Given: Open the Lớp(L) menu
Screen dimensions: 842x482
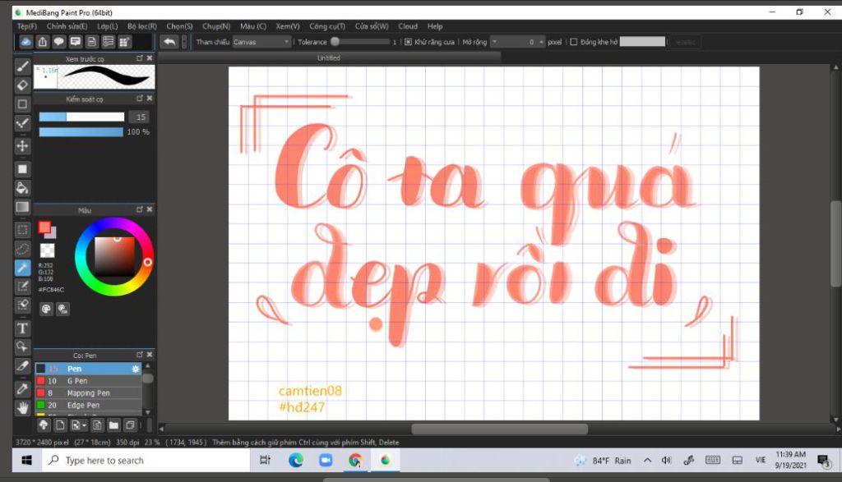Looking at the screenshot, I should pyautogui.click(x=108, y=26).
